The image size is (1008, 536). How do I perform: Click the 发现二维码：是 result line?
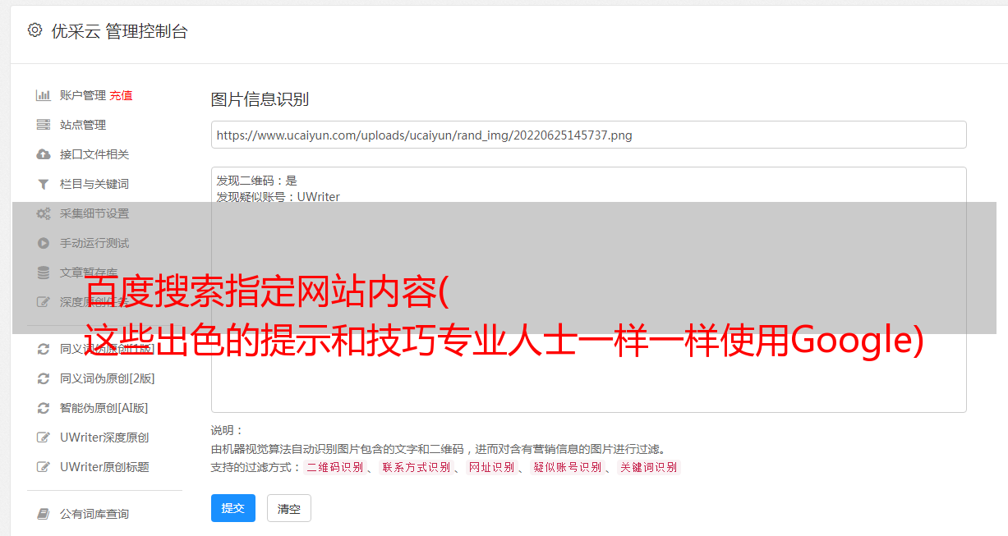pos(256,181)
